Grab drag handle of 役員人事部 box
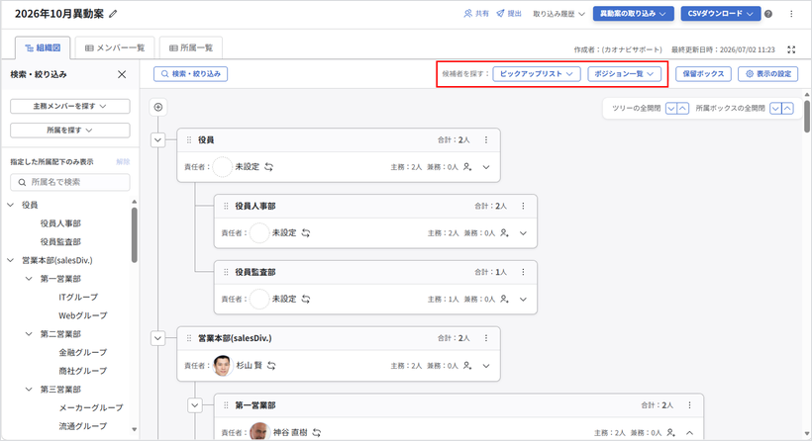Image resolution: width=812 pixels, height=441 pixels. (226, 206)
